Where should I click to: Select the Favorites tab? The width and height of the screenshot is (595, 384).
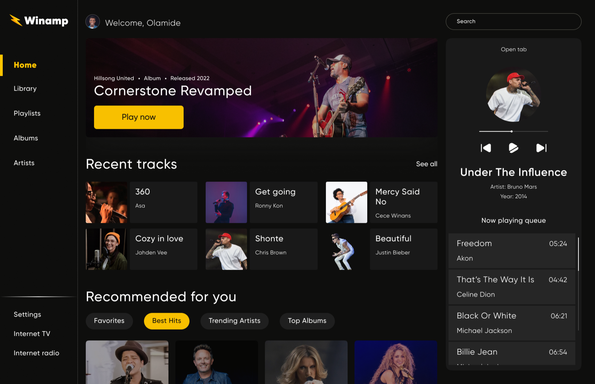109,321
